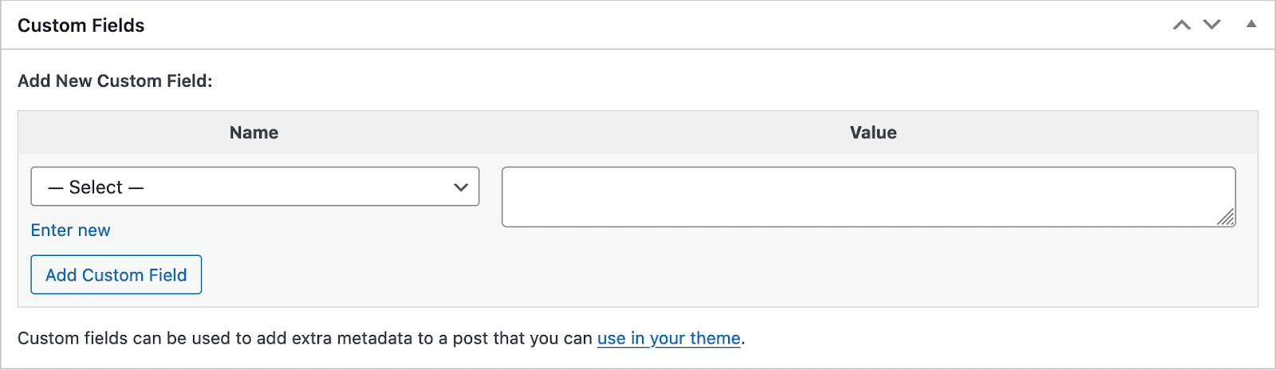Viewport: 1276px width, 370px height.
Task: Click the Value column header
Action: (x=872, y=132)
